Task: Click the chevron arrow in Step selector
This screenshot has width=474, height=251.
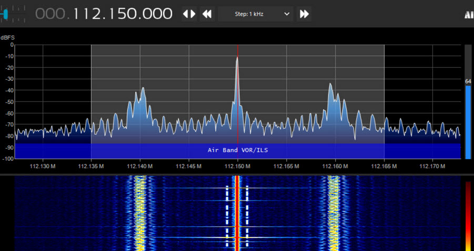Action: (x=287, y=14)
